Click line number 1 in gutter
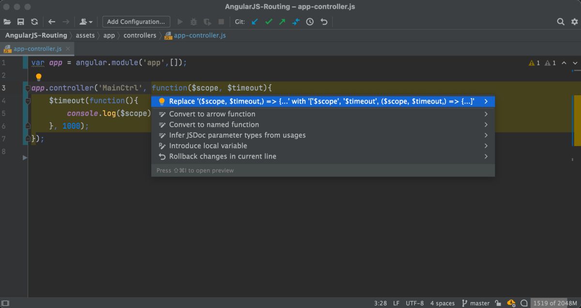Image resolution: width=581 pixels, height=308 pixels. [x=3, y=63]
